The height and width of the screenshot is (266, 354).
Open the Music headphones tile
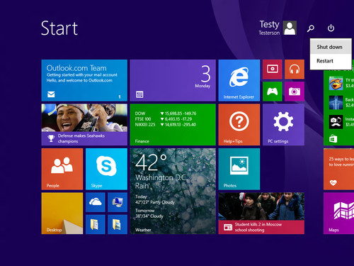pyautogui.click(x=295, y=70)
